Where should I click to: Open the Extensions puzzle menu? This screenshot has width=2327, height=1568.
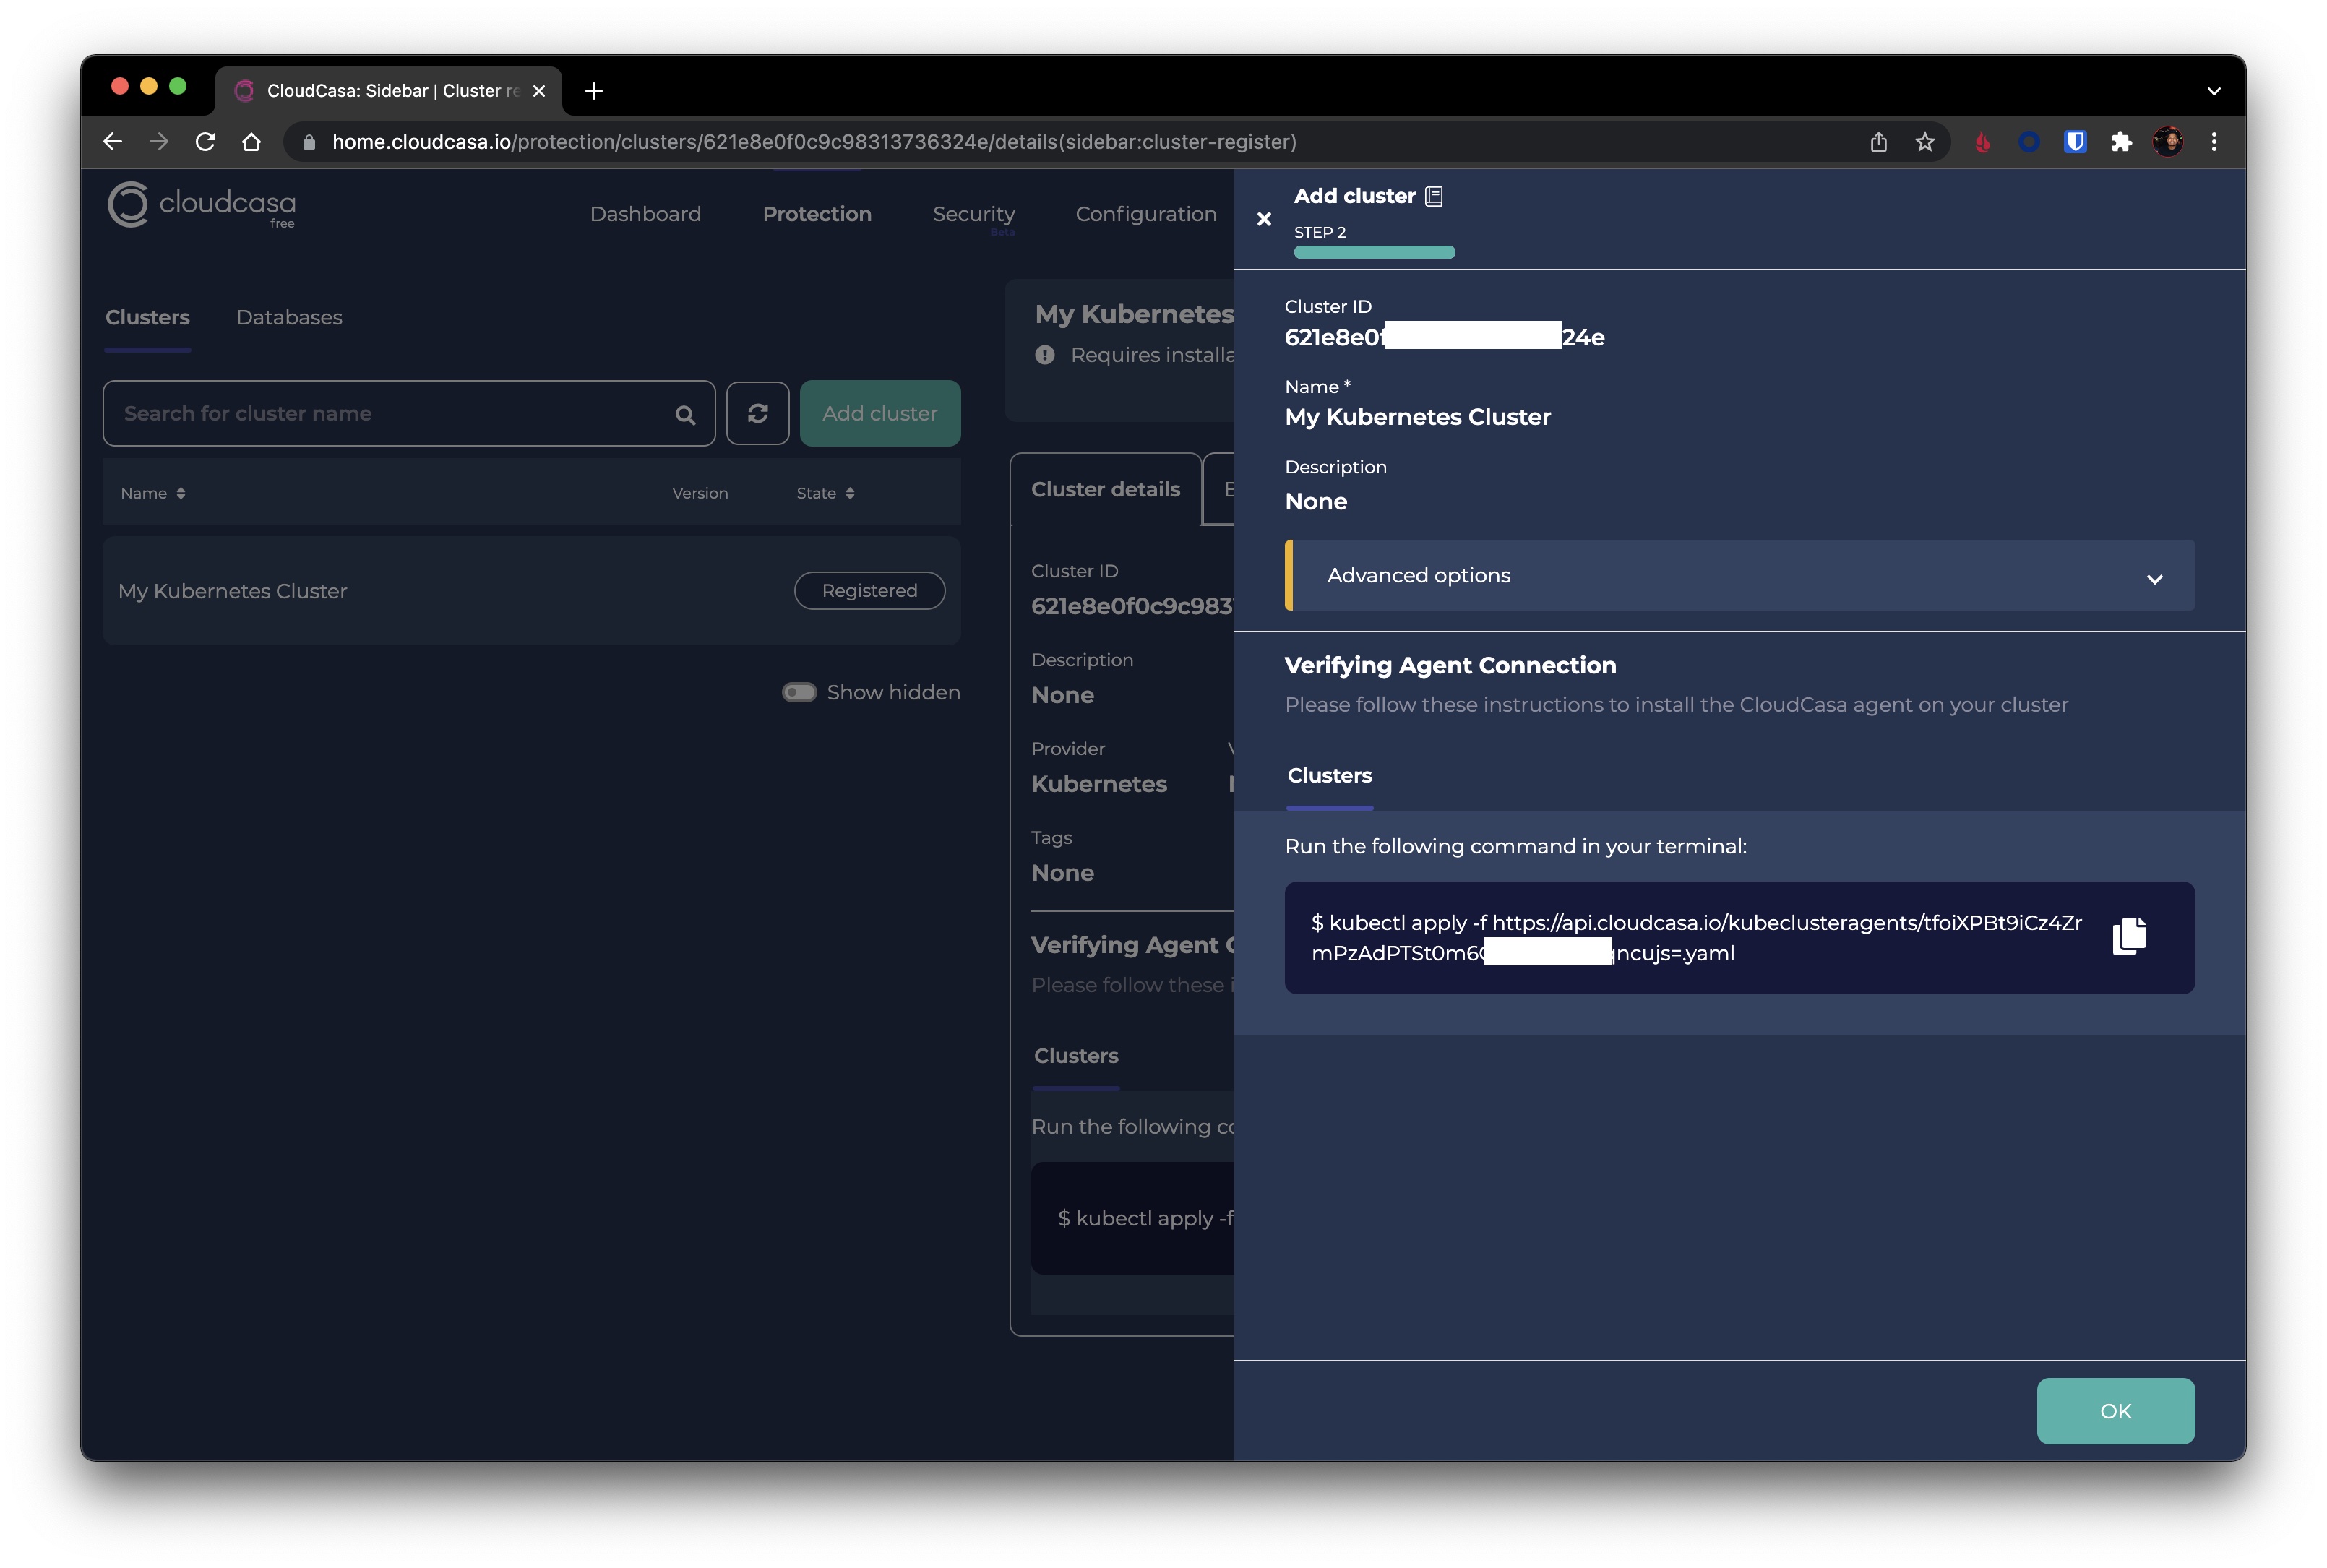pos(2121,142)
